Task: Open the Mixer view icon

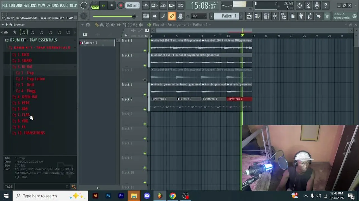Action: pyautogui.click(x=275, y=16)
